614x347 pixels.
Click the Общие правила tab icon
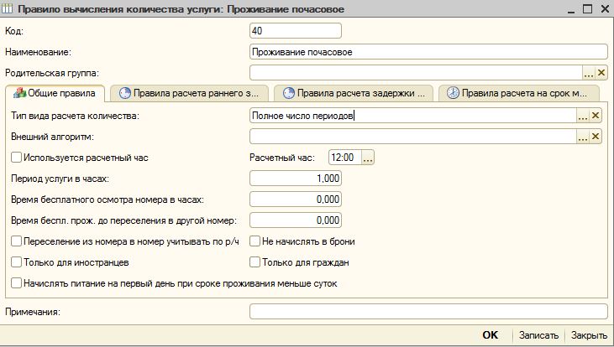(x=19, y=93)
